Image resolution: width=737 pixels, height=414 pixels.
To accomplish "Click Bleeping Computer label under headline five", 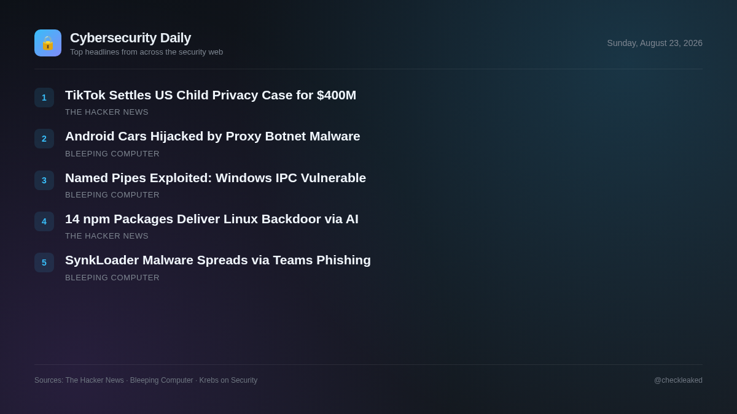I will 112,278.
